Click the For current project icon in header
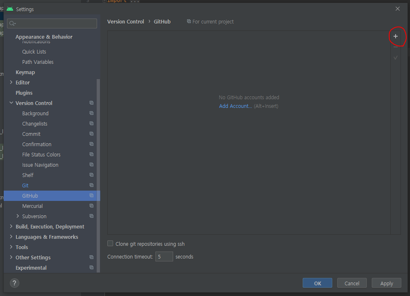 point(189,21)
